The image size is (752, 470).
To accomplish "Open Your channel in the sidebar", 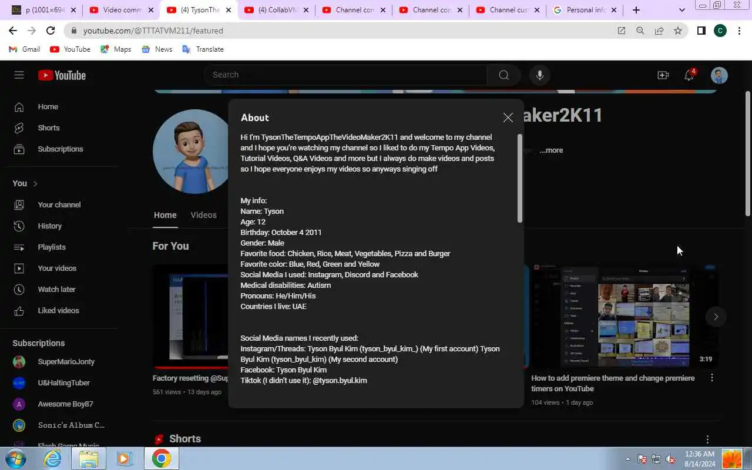I will [59, 205].
